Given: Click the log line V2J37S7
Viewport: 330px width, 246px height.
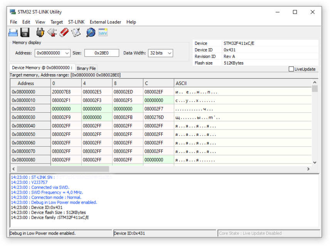Looking at the screenshot, I should coord(29,182).
